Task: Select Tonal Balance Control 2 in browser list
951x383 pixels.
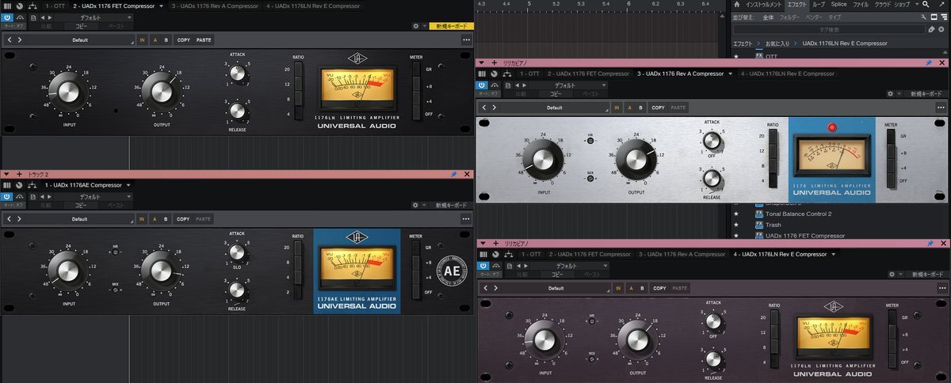Action: click(799, 214)
